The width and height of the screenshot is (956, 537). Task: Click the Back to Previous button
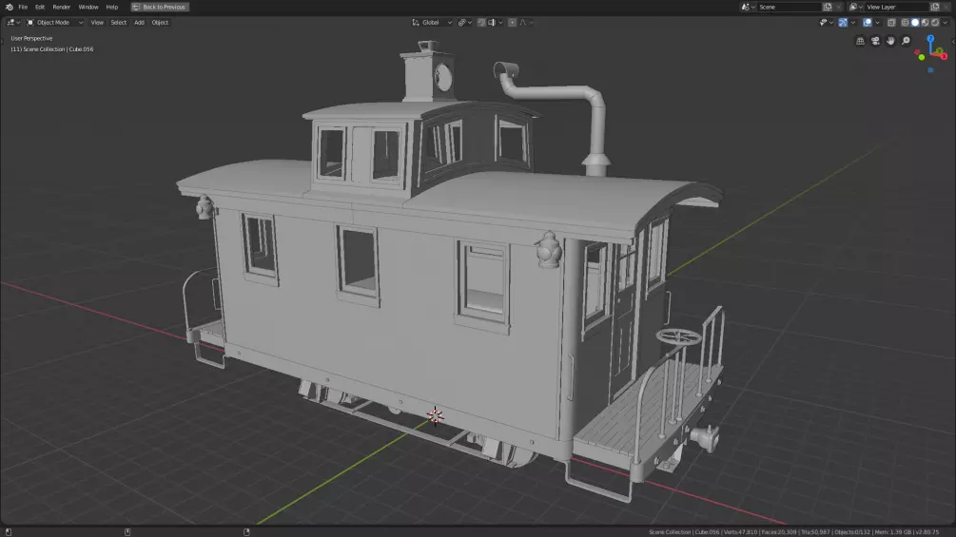click(x=160, y=7)
